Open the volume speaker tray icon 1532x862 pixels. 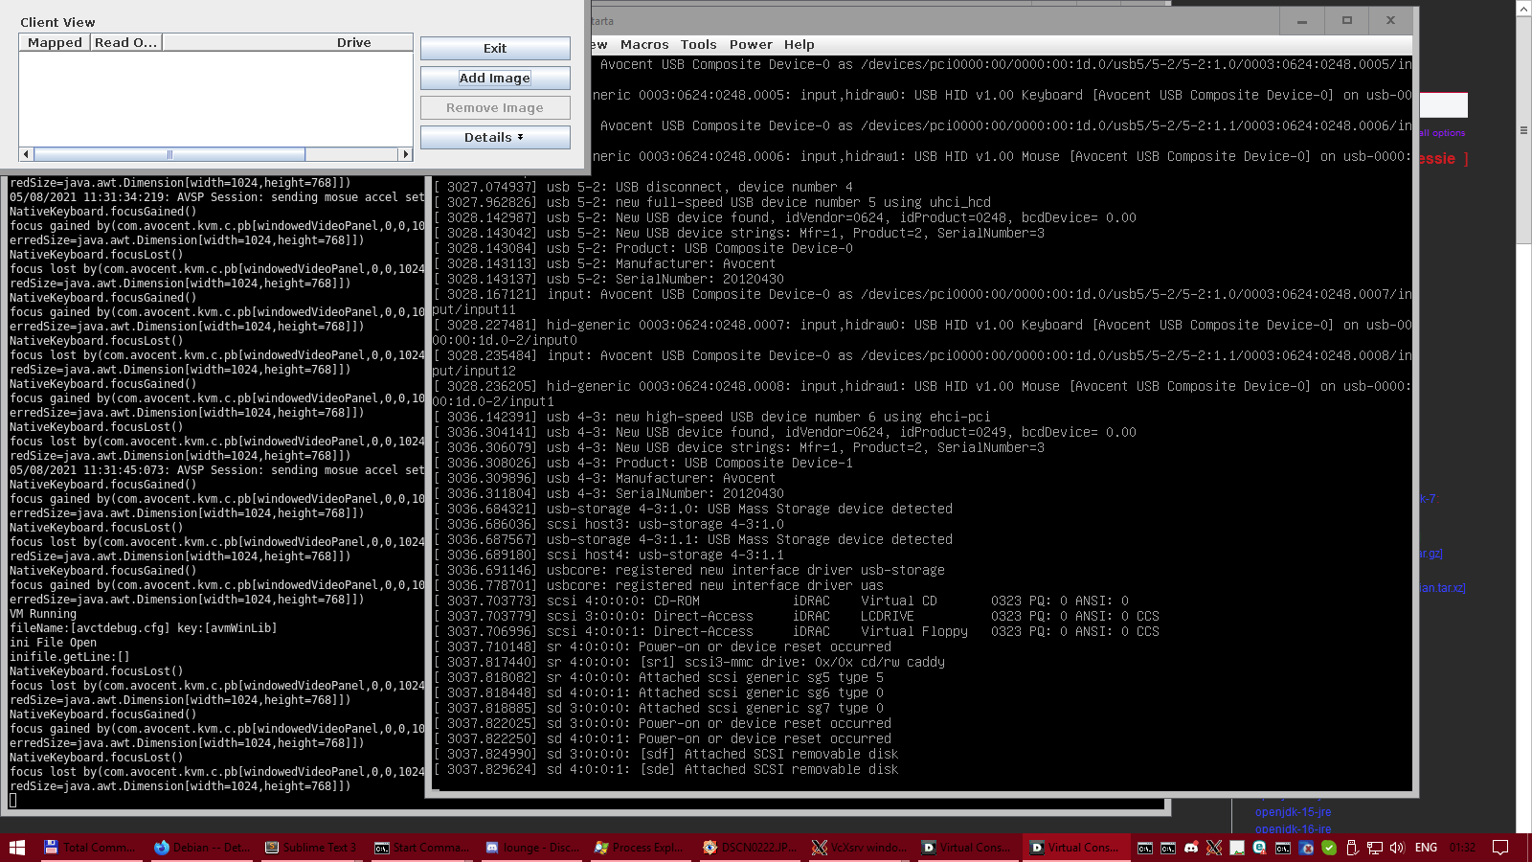1397,848
